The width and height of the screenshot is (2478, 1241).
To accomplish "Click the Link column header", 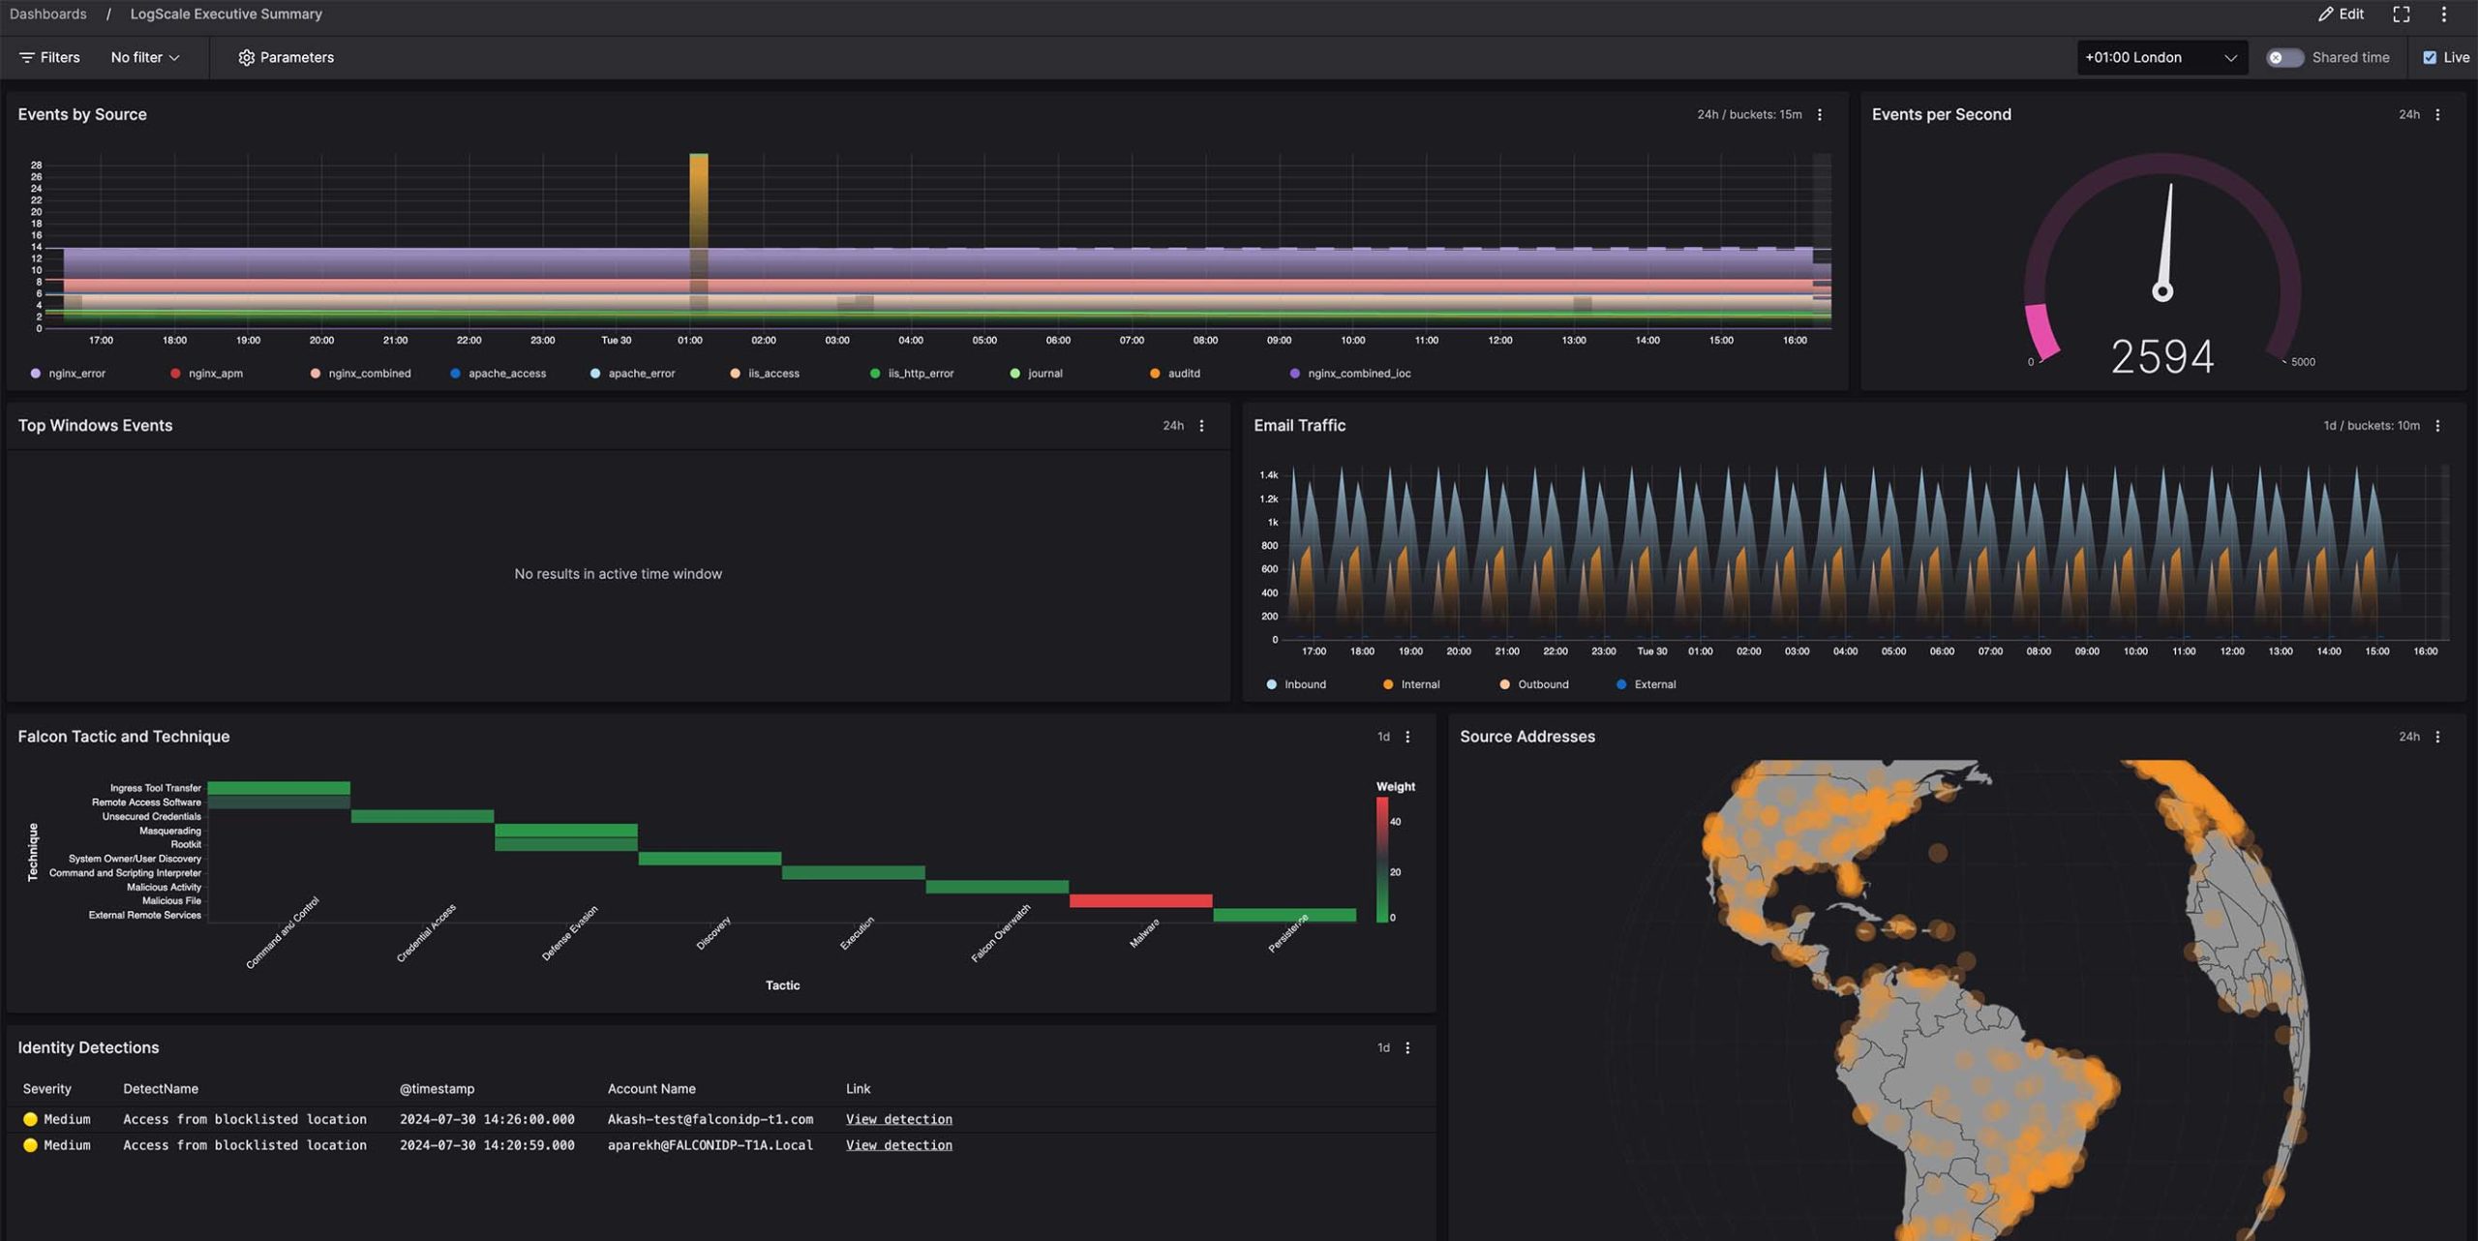I will coord(858,1089).
